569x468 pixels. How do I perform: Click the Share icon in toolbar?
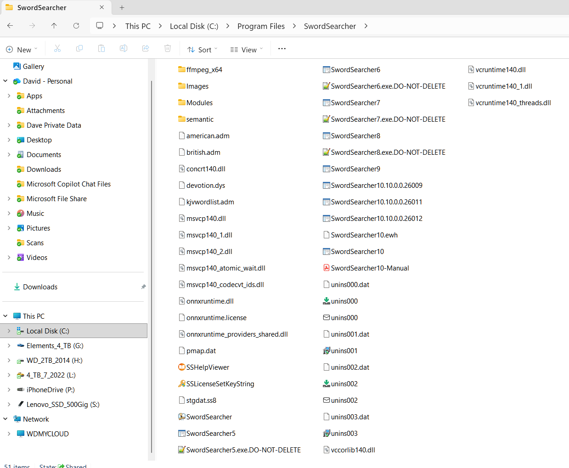click(x=146, y=49)
